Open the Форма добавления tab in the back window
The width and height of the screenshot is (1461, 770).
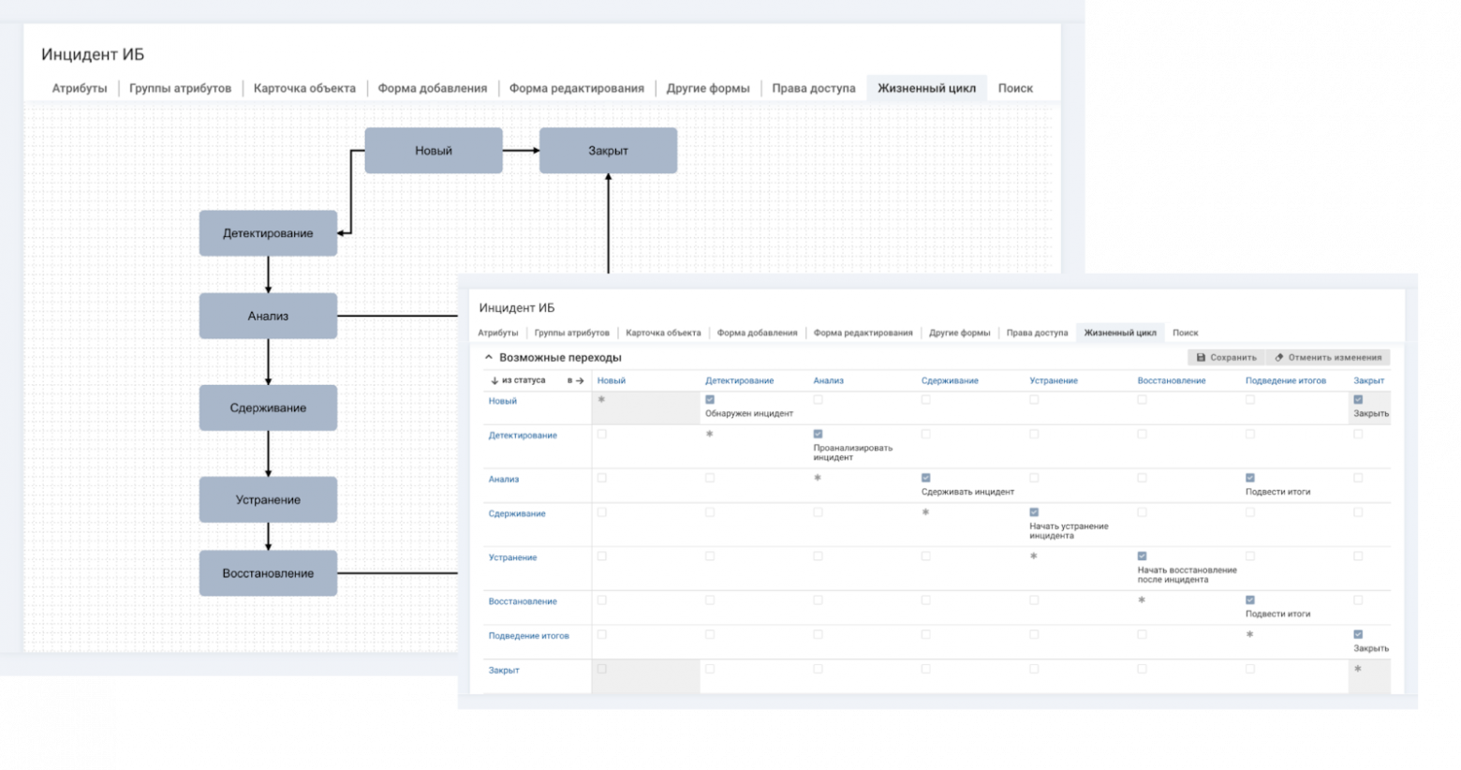point(432,88)
